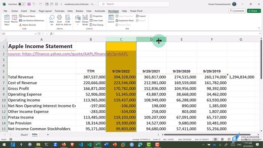
Task: Toggle Use Relative References
Action: tap(32, 21)
